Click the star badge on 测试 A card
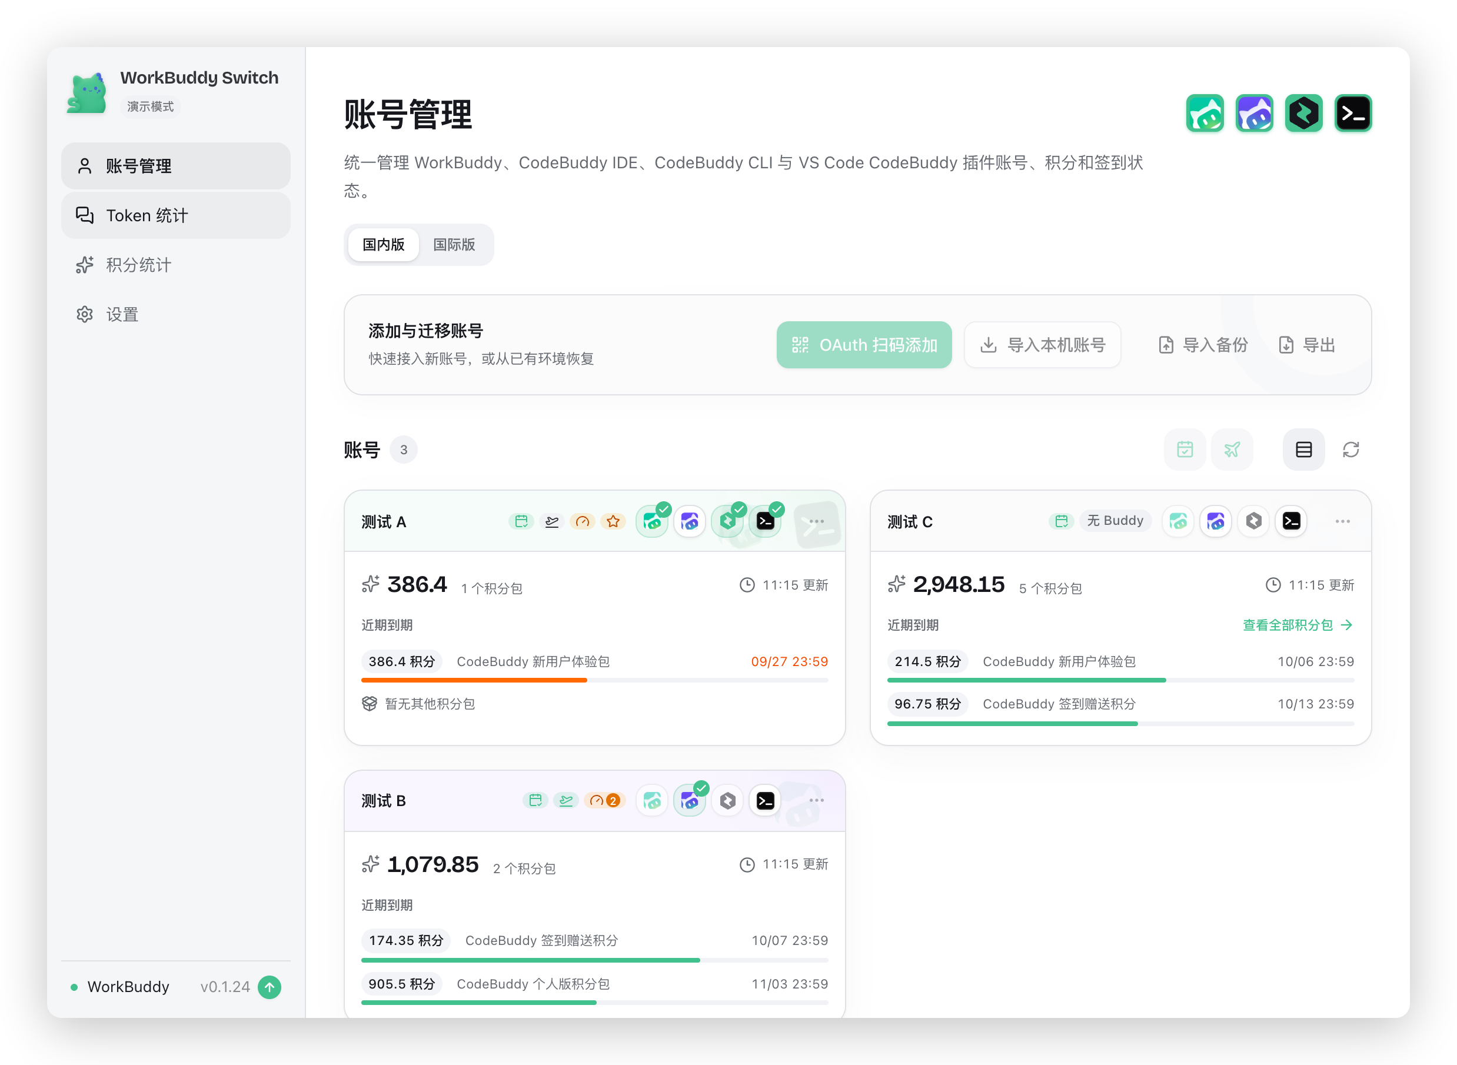Screen dimensions: 1457x1065 pos(613,521)
